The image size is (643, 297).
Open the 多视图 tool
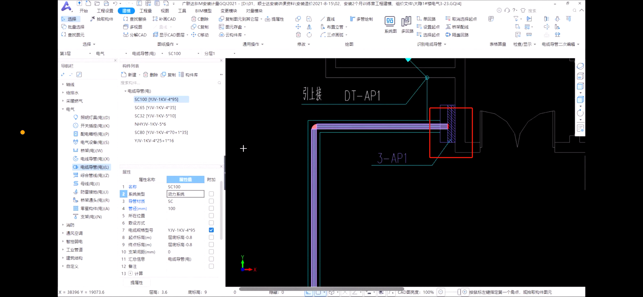(x=133, y=27)
